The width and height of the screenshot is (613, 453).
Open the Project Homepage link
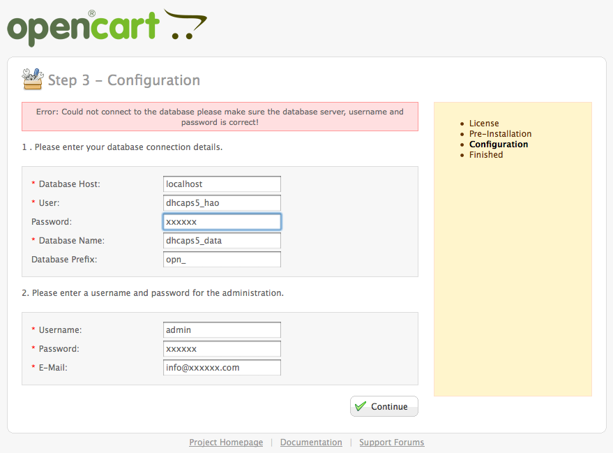(x=226, y=443)
